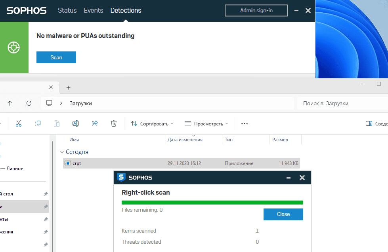Viewport: 388px width, 252px height.
Task: Click the SOPHOS logo in the header
Action: tap(27, 11)
